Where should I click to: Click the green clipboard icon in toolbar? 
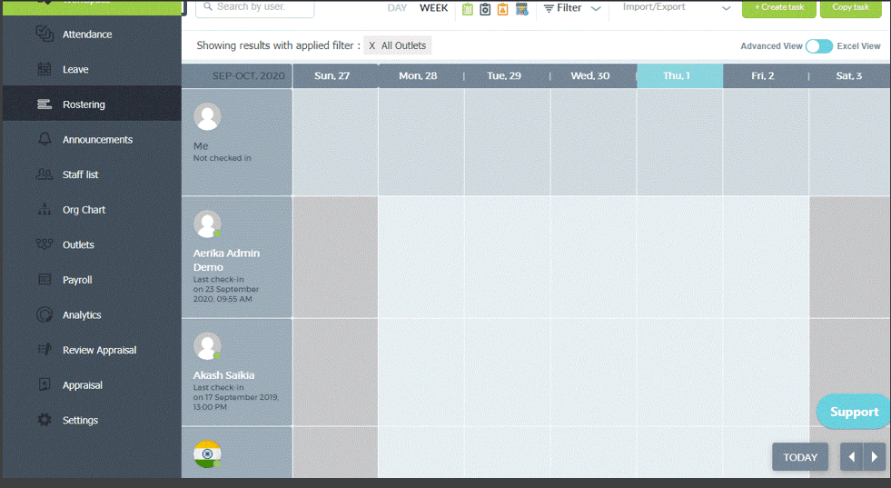click(x=468, y=9)
